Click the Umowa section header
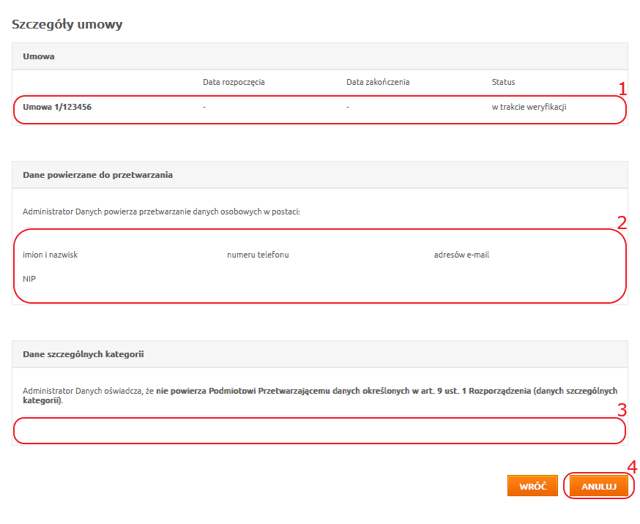Screen dimensions: 640x524 pos(39,56)
